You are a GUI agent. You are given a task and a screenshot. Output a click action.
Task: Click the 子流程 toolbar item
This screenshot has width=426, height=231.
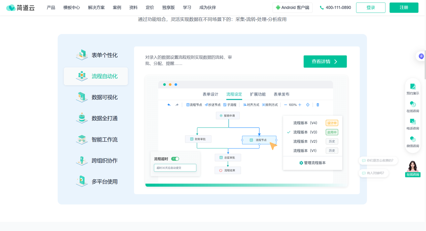(230, 105)
